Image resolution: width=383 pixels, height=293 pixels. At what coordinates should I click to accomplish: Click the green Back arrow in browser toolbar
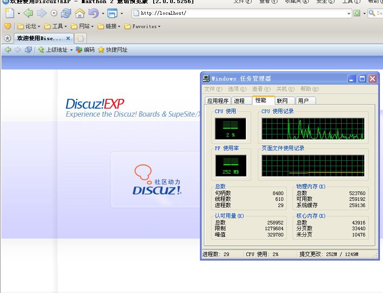pos(28,13)
